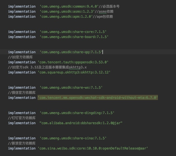Click the share-sina:7.1.5 dependency string
176x156 pixels.
pos(73,138)
